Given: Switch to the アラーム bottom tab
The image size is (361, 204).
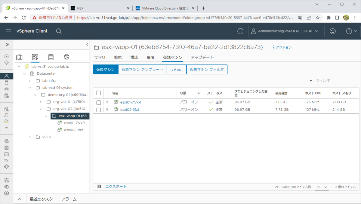Looking at the screenshot, I should (69, 199).
